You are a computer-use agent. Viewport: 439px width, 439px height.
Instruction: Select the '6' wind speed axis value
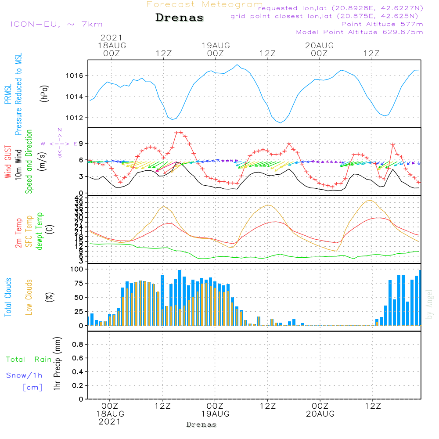pyautogui.click(x=81, y=160)
